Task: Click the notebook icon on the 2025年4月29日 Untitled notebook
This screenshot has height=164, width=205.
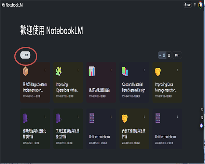Action: click(92, 118)
